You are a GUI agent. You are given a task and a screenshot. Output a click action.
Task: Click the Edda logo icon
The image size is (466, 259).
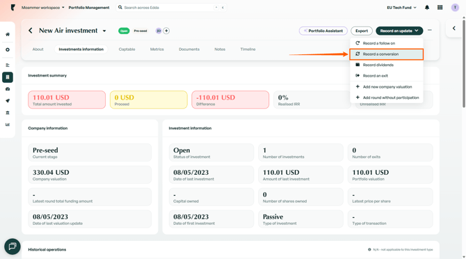[13, 8]
